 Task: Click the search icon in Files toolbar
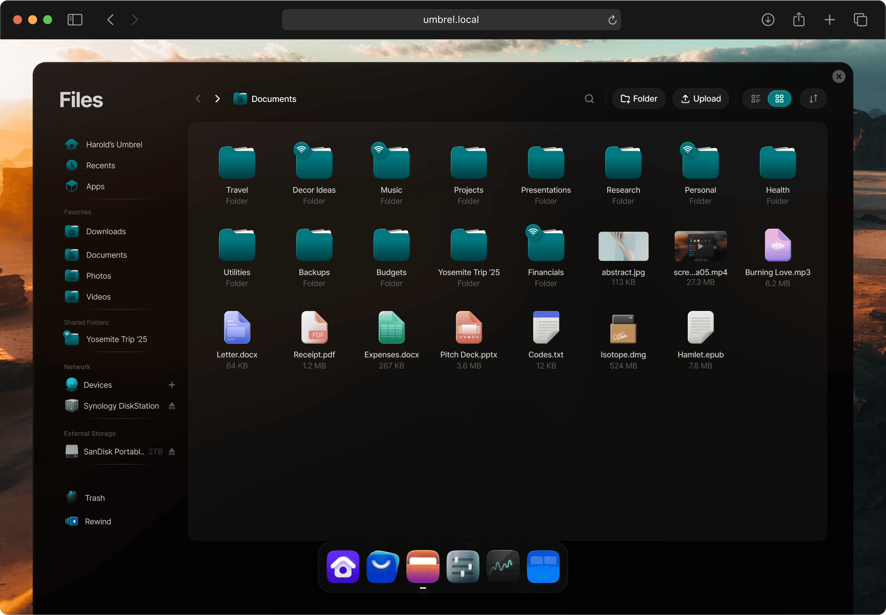pyautogui.click(x=589, y=99)
